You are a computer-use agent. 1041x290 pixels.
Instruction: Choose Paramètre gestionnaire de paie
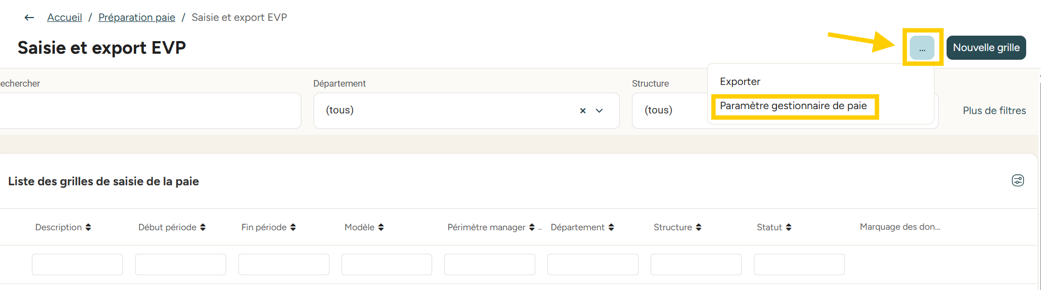pos(793,106)
